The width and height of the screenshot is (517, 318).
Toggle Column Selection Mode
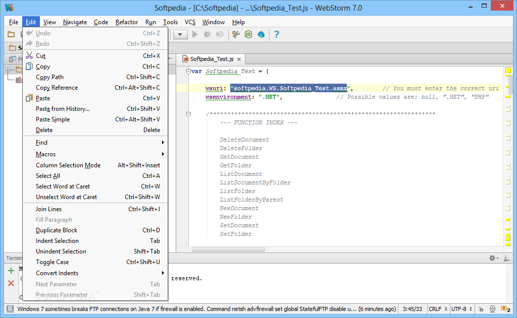(95, 165)
